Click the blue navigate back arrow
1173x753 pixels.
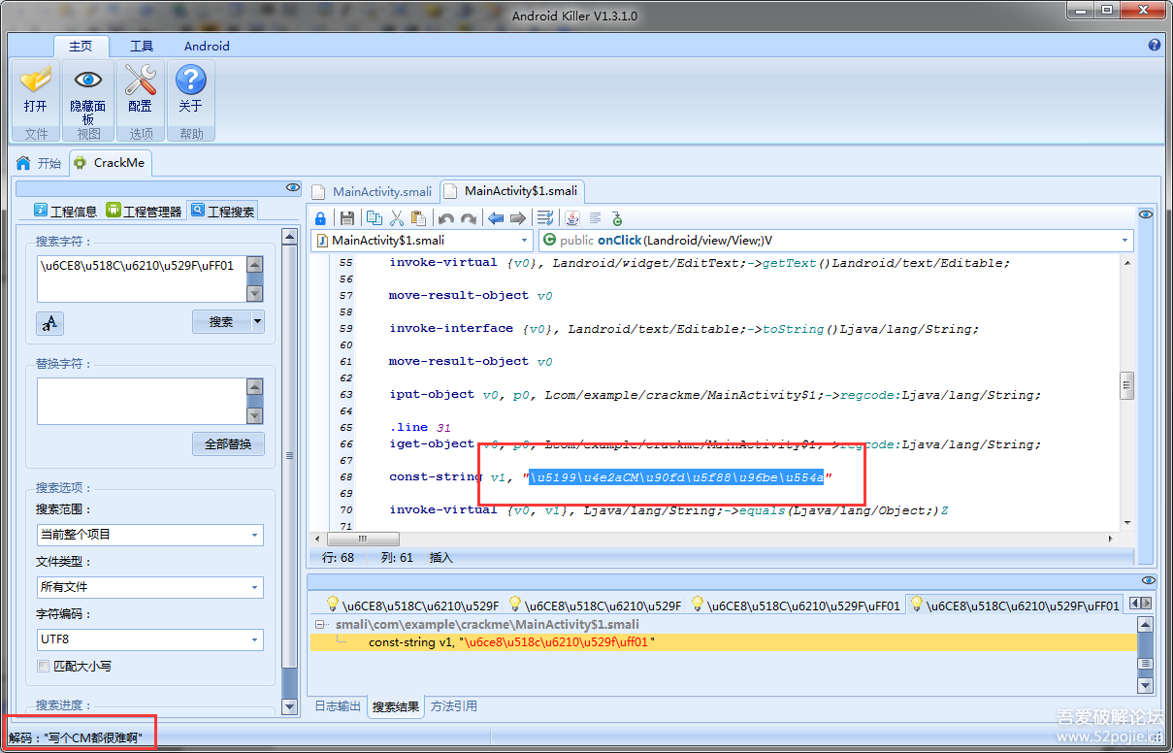click(x=496, y=218)
